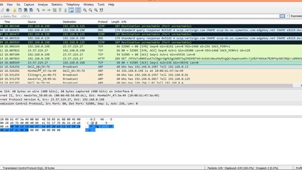Go forward in packet history

(x=49, y=10)
